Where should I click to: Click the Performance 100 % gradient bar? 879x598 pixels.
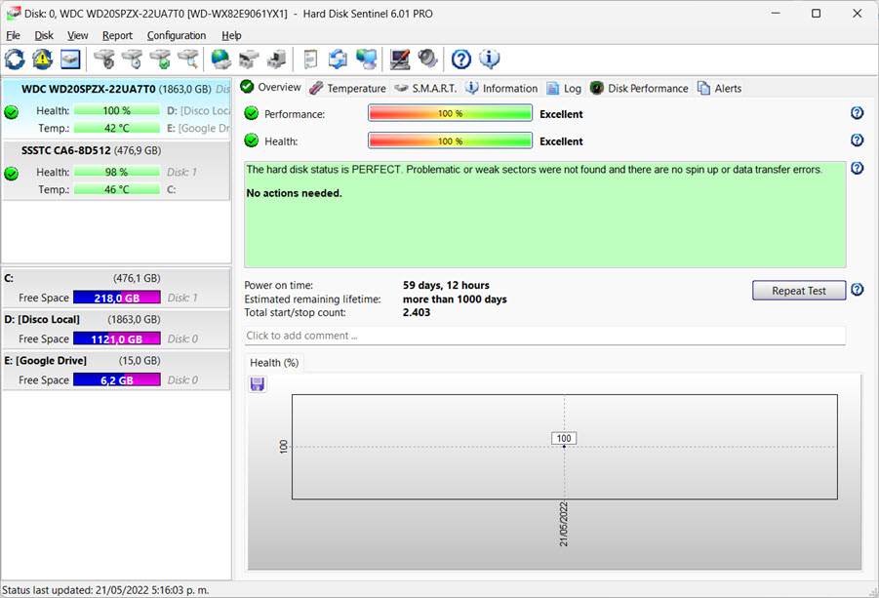(x=450, y=113)
